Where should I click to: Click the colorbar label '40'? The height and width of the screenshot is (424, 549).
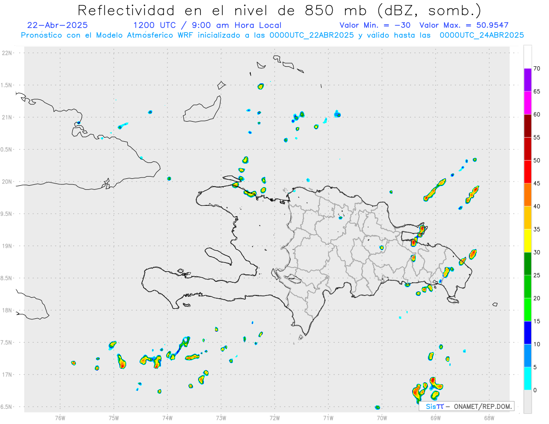click(537, 206)
